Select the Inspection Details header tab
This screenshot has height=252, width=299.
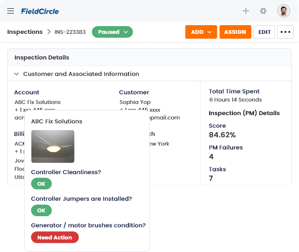pyautogui.click(x=42, y=58)
